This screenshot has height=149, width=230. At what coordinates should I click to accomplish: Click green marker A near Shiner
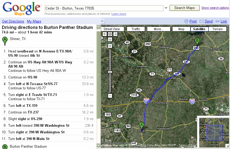tap(142, 126)
